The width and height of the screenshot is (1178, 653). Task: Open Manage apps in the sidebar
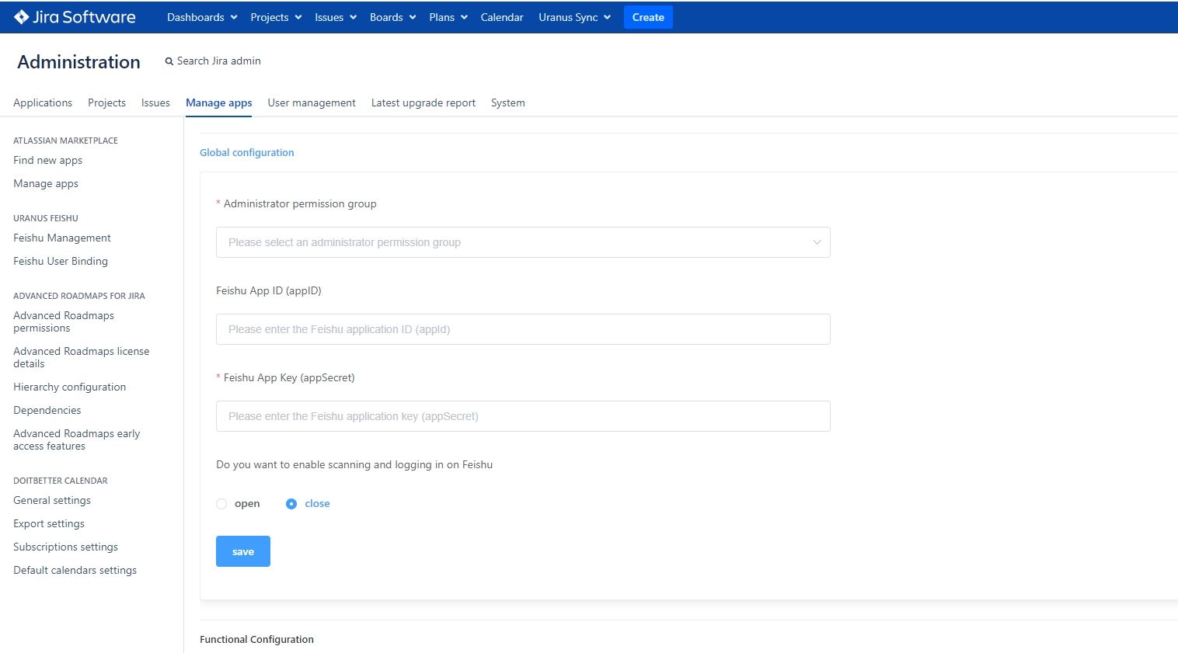(x=46, y=183)
